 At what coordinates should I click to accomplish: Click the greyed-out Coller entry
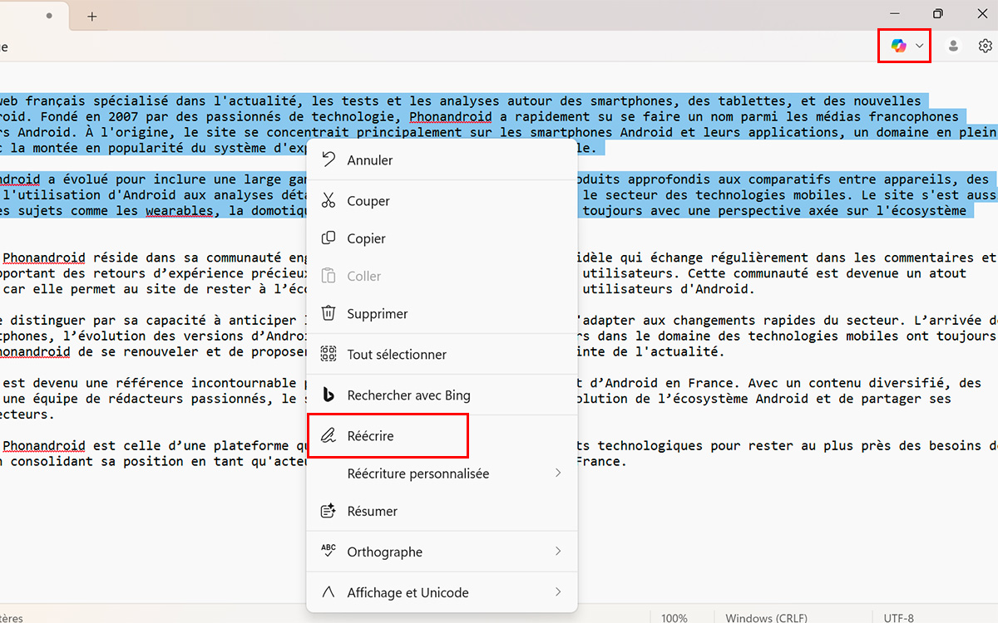point(442,276)
